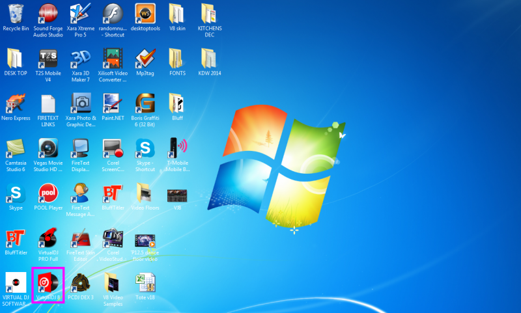Click the Tote v18 Excel file
This screenshot has height=313, width=521.
(x=145, y=283)
